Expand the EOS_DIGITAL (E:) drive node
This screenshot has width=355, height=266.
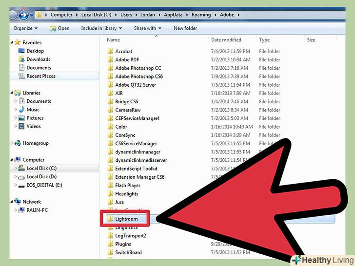[16, 185]
